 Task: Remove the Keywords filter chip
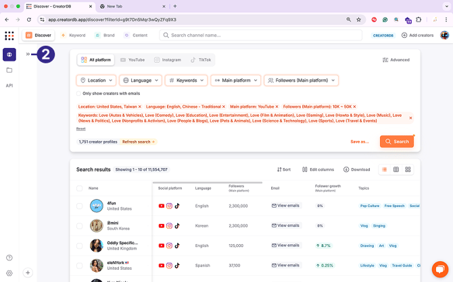[410, 118]
